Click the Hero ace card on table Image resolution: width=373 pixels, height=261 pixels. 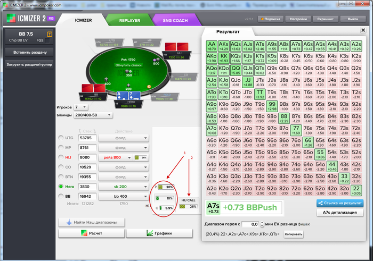tap(122, 95)
